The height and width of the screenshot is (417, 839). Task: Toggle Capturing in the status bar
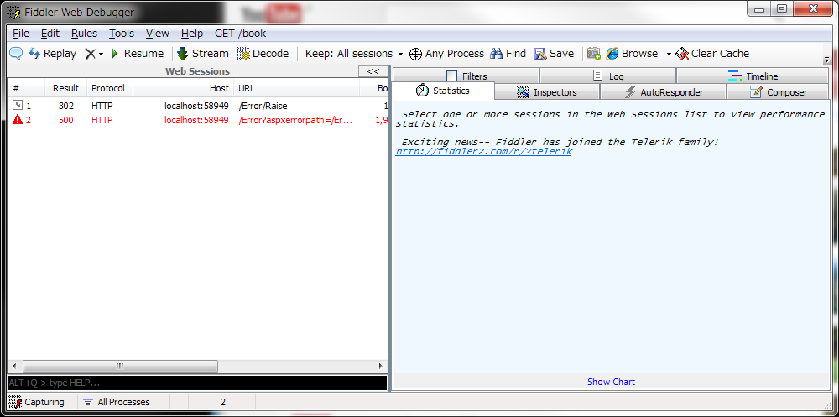point(36,402)
